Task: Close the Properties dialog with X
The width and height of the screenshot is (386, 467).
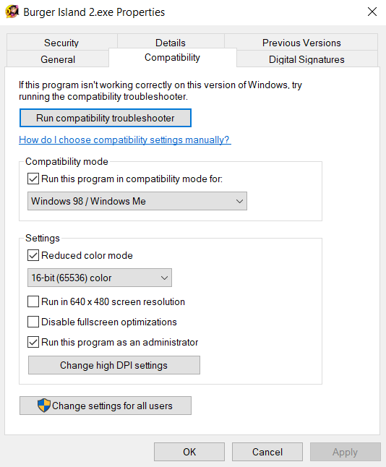Action: [372, 12]
